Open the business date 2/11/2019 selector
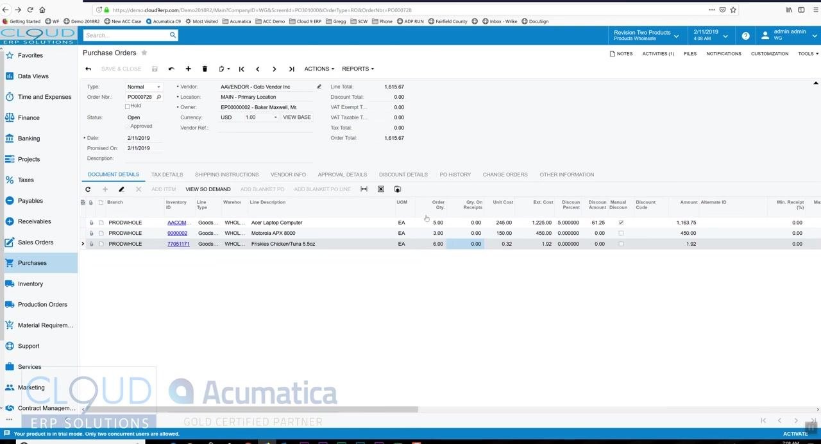The height and width of the screenshot is (444, 821). (711, 35)
